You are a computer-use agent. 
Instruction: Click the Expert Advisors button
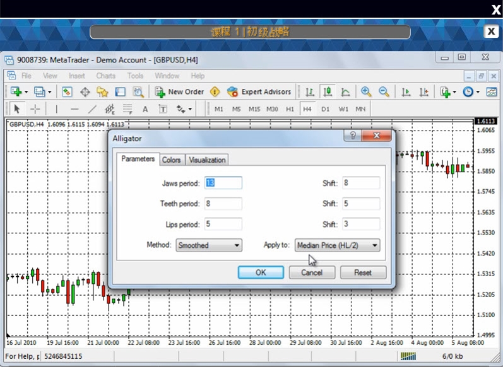tap(259, 92)
